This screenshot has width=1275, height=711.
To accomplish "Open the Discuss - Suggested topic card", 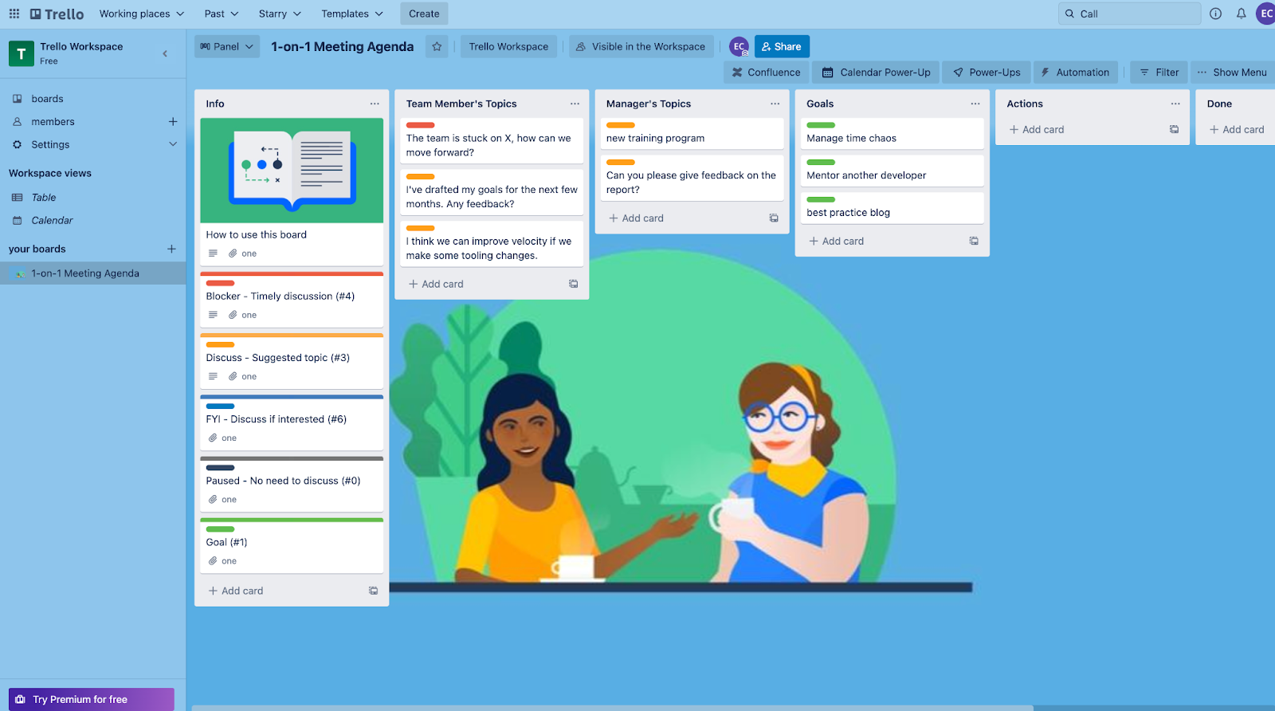I will [292, 362].
